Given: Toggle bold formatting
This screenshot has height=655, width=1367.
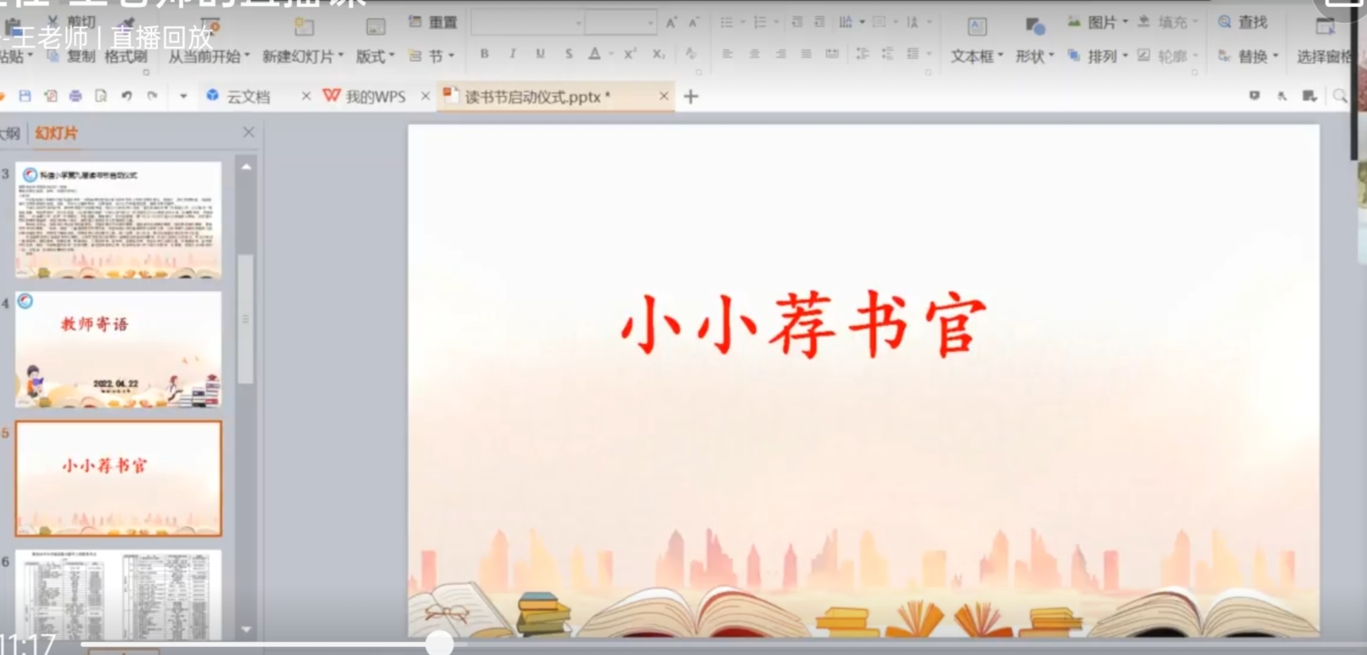Looking at the screenshot, I should pos(484,54).
